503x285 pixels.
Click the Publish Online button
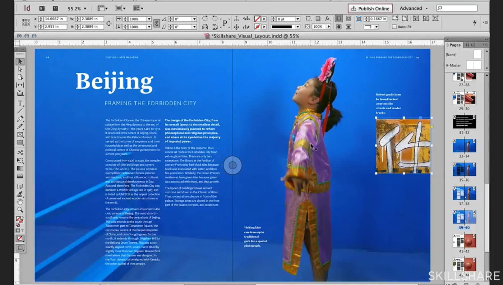click(370, 8)
